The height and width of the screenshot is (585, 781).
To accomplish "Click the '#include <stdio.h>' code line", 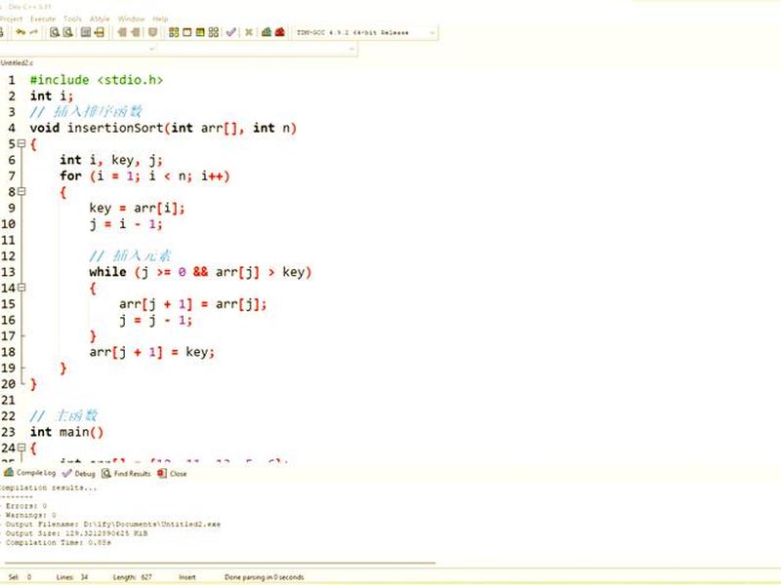I will click(96, 80).
